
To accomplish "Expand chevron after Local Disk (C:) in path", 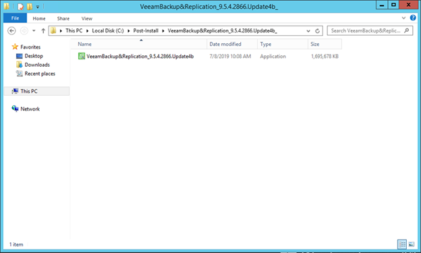I will [128, 31].
